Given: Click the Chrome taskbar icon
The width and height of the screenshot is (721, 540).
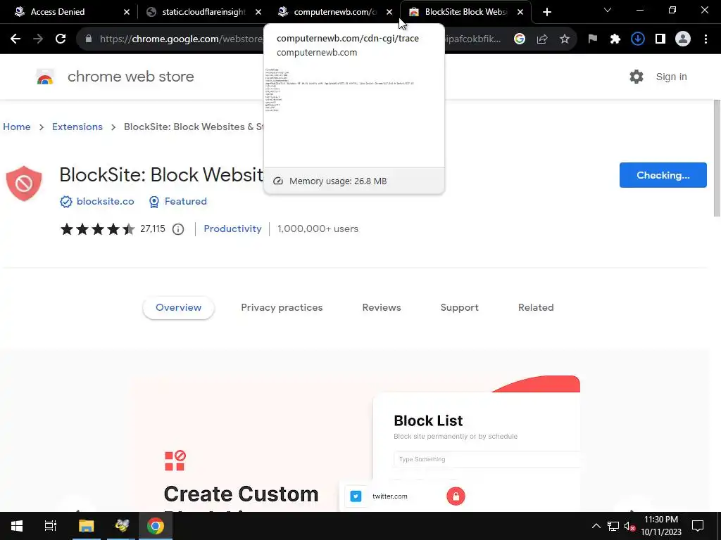Looking at the screenshot, I should click(x=156, y=526).
